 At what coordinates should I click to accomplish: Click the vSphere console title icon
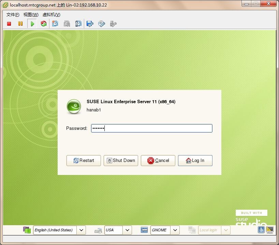click(x=5, y=5)
